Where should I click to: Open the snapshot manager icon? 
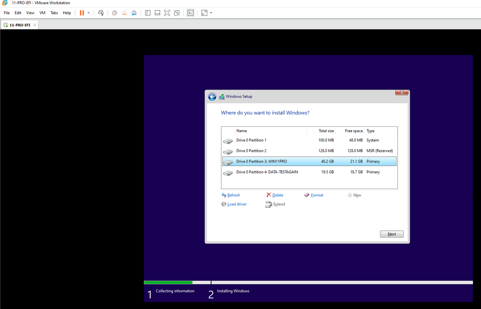pyautogui.click(x=134, y=13)
